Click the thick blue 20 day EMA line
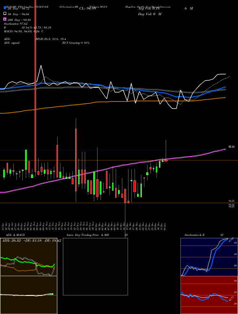The height and width of the screenshot is (314, 238). pos(112,88)
